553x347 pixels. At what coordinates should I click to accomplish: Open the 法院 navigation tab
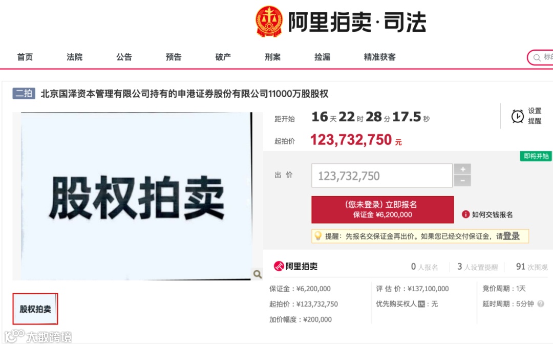tap(74, 57)
